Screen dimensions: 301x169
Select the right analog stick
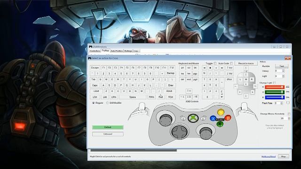(206, 133)
